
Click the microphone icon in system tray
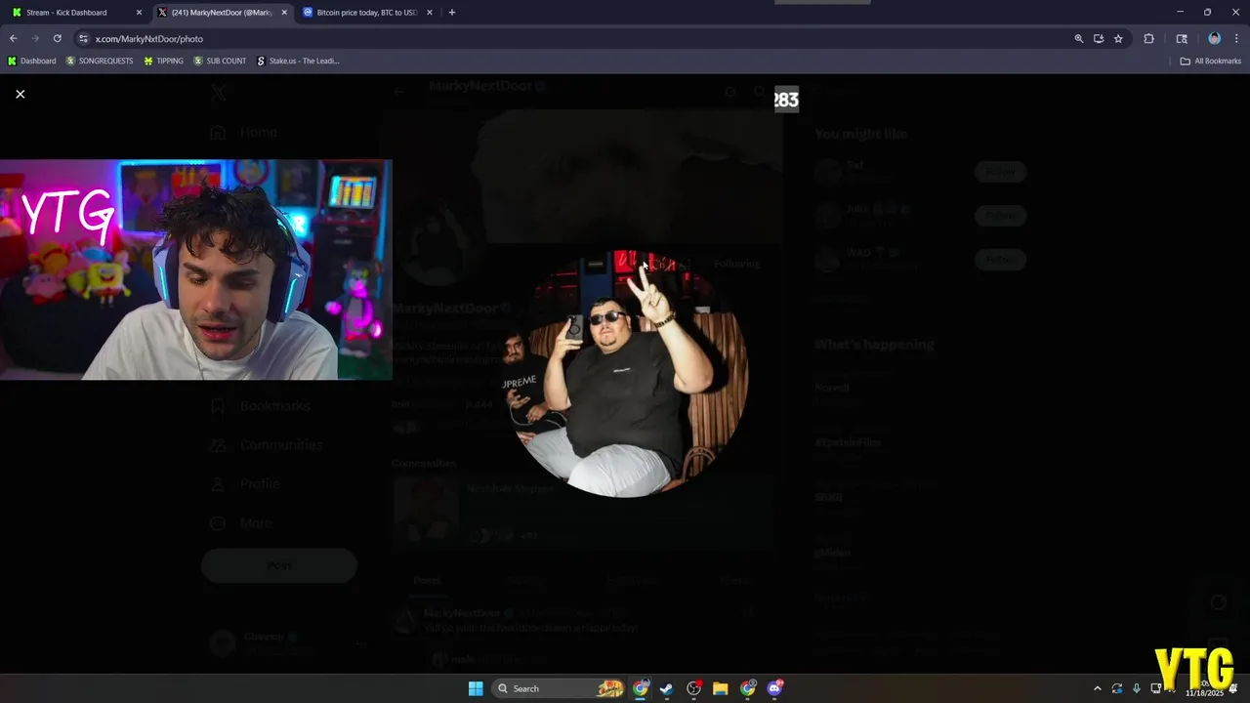coord(1137,688)
